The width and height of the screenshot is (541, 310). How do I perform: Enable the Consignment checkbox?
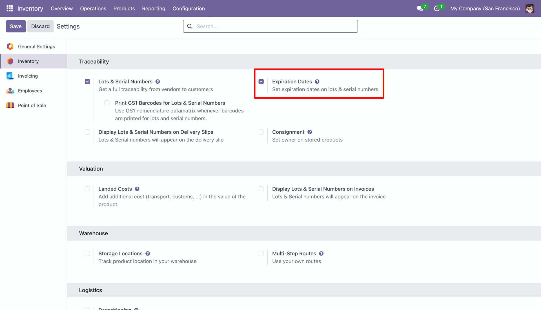pyautogui.click(x=261, y=132)
